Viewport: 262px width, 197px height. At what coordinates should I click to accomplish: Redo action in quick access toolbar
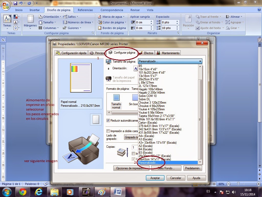pos(29,3)
